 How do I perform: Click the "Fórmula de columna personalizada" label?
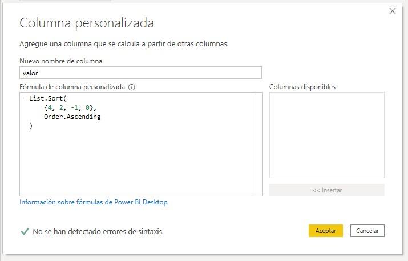[x=72, y=87]
